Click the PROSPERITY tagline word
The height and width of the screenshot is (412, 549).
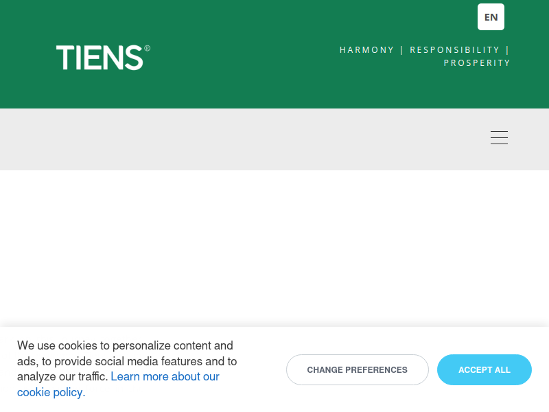click(x=477, y=62)
